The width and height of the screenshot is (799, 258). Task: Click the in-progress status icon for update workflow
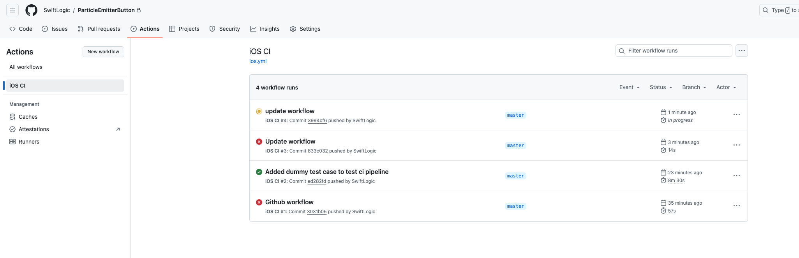pyautogui.click(x=259, y=111)
